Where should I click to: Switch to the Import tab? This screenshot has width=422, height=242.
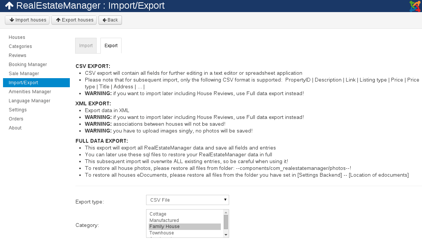[86, 45]
